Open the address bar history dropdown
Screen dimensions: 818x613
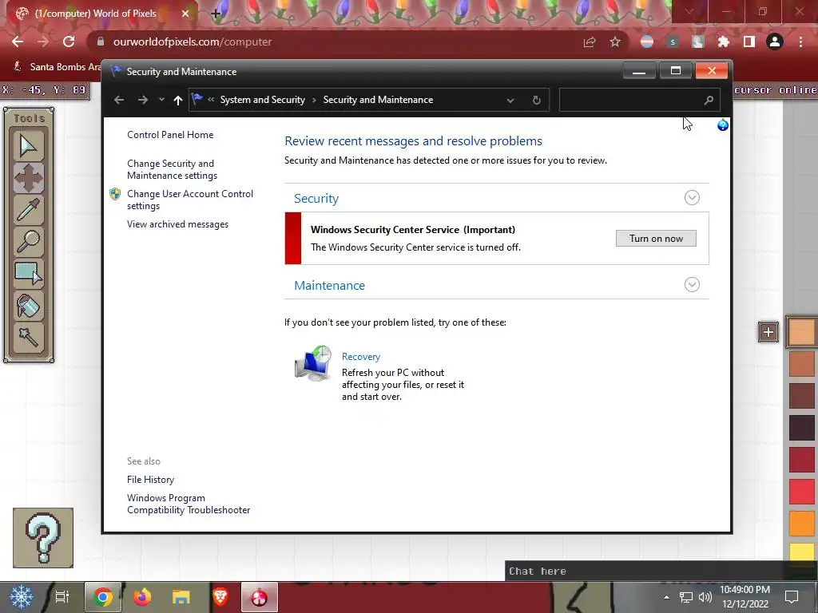tap(510, 100)
